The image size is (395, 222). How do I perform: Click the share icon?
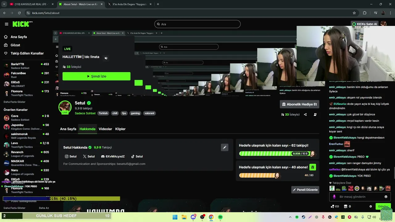point(305,114)
